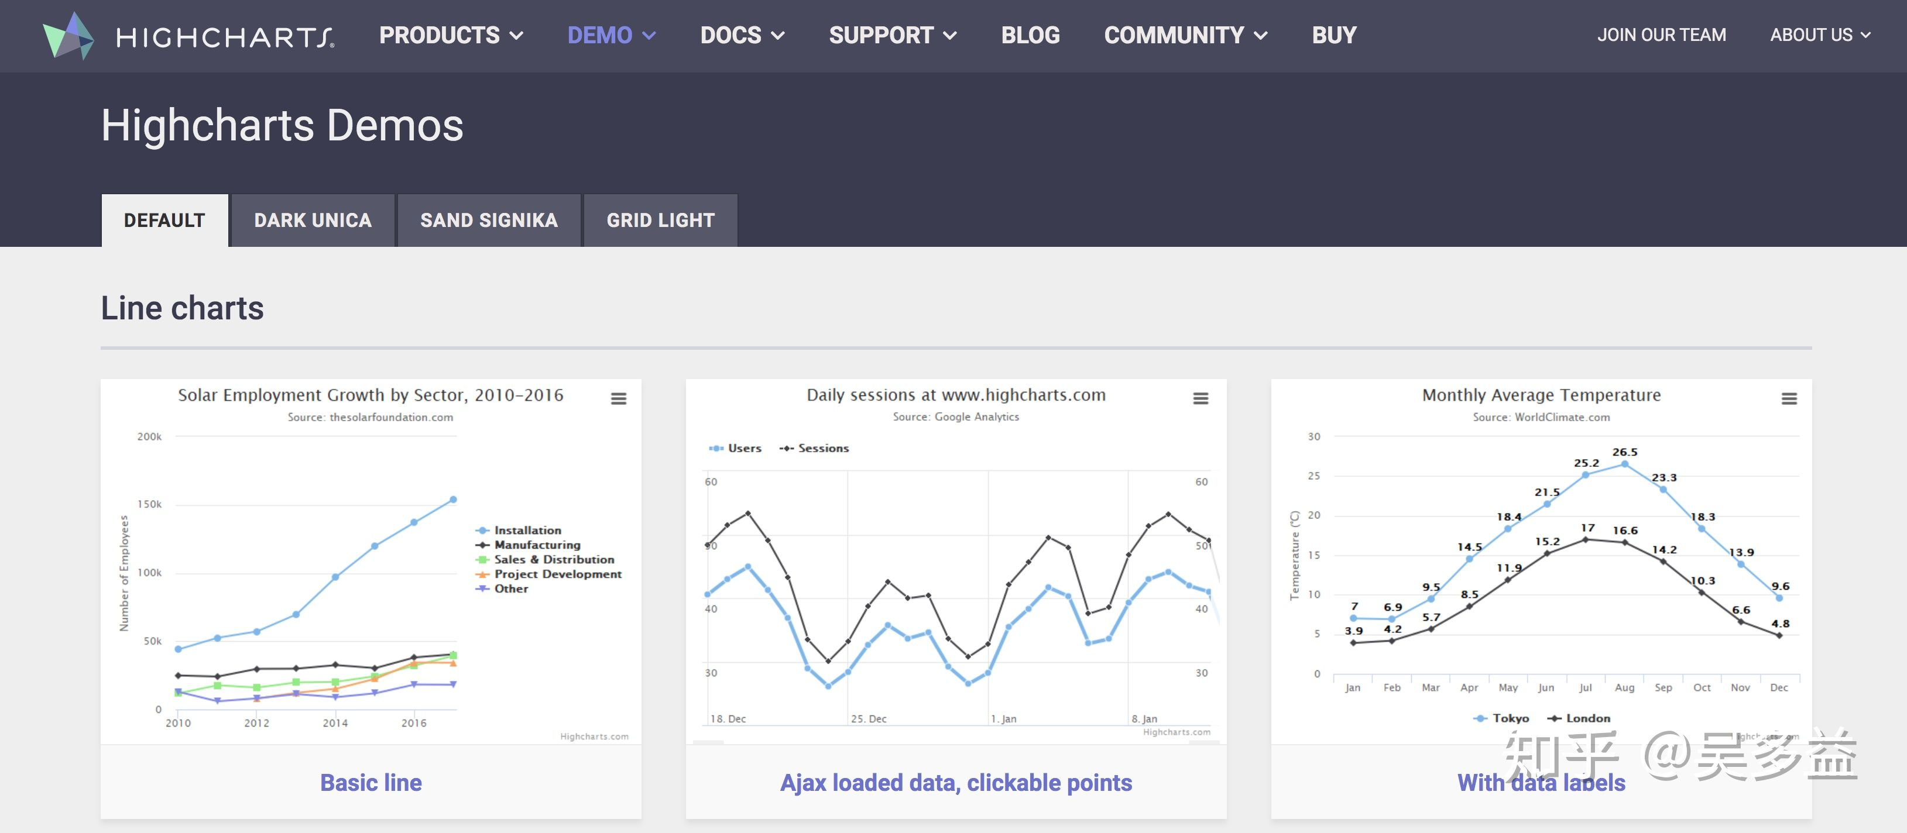Screen dimensions: 1907x833
Task: Open the Daily sessions chart hamburger menu
Action: [1201, 399]
